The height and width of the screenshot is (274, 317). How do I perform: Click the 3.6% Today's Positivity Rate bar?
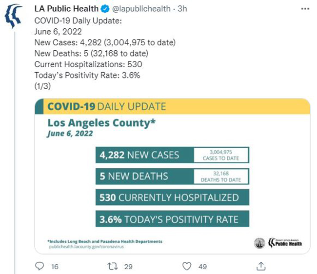pyautogui.click(x=172, y=219)
